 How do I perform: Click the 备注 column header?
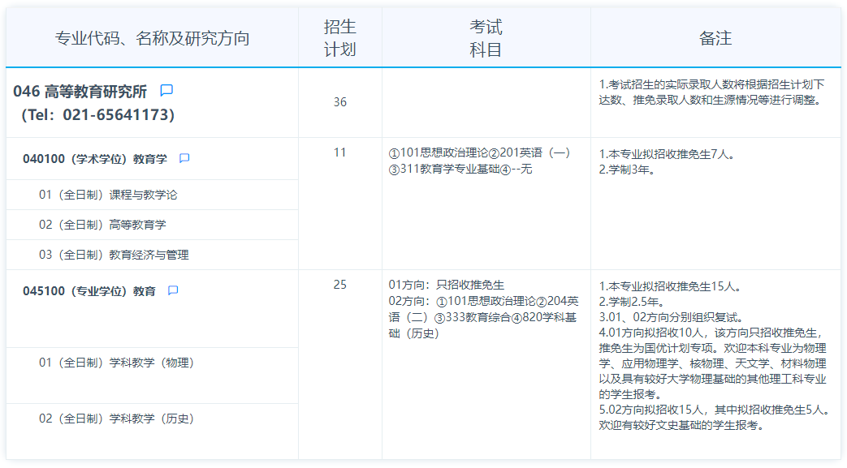715,38
